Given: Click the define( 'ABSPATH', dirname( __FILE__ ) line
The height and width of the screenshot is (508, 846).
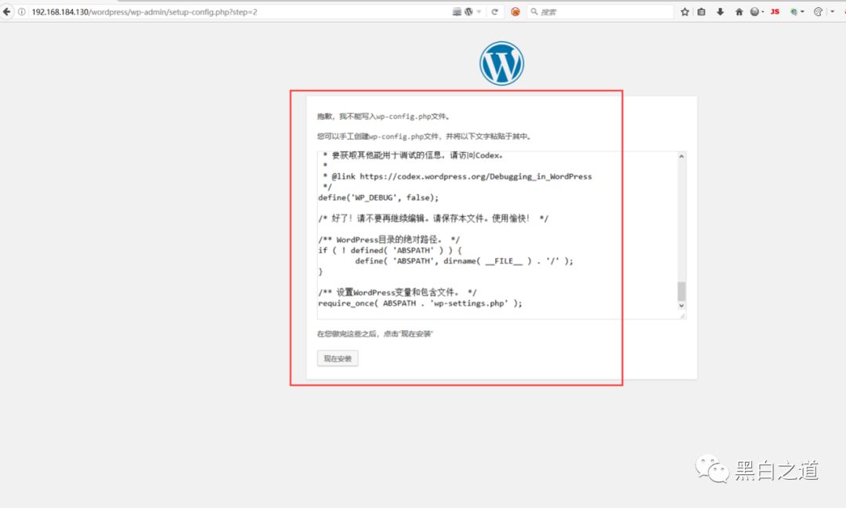Looking at the screenshot, I should coord(464,261).
